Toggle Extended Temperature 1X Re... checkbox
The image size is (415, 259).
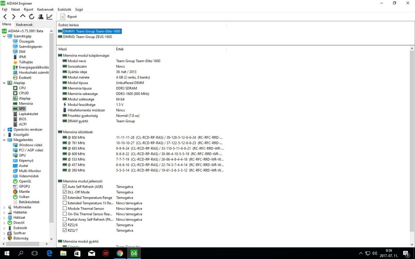[64, 203]
